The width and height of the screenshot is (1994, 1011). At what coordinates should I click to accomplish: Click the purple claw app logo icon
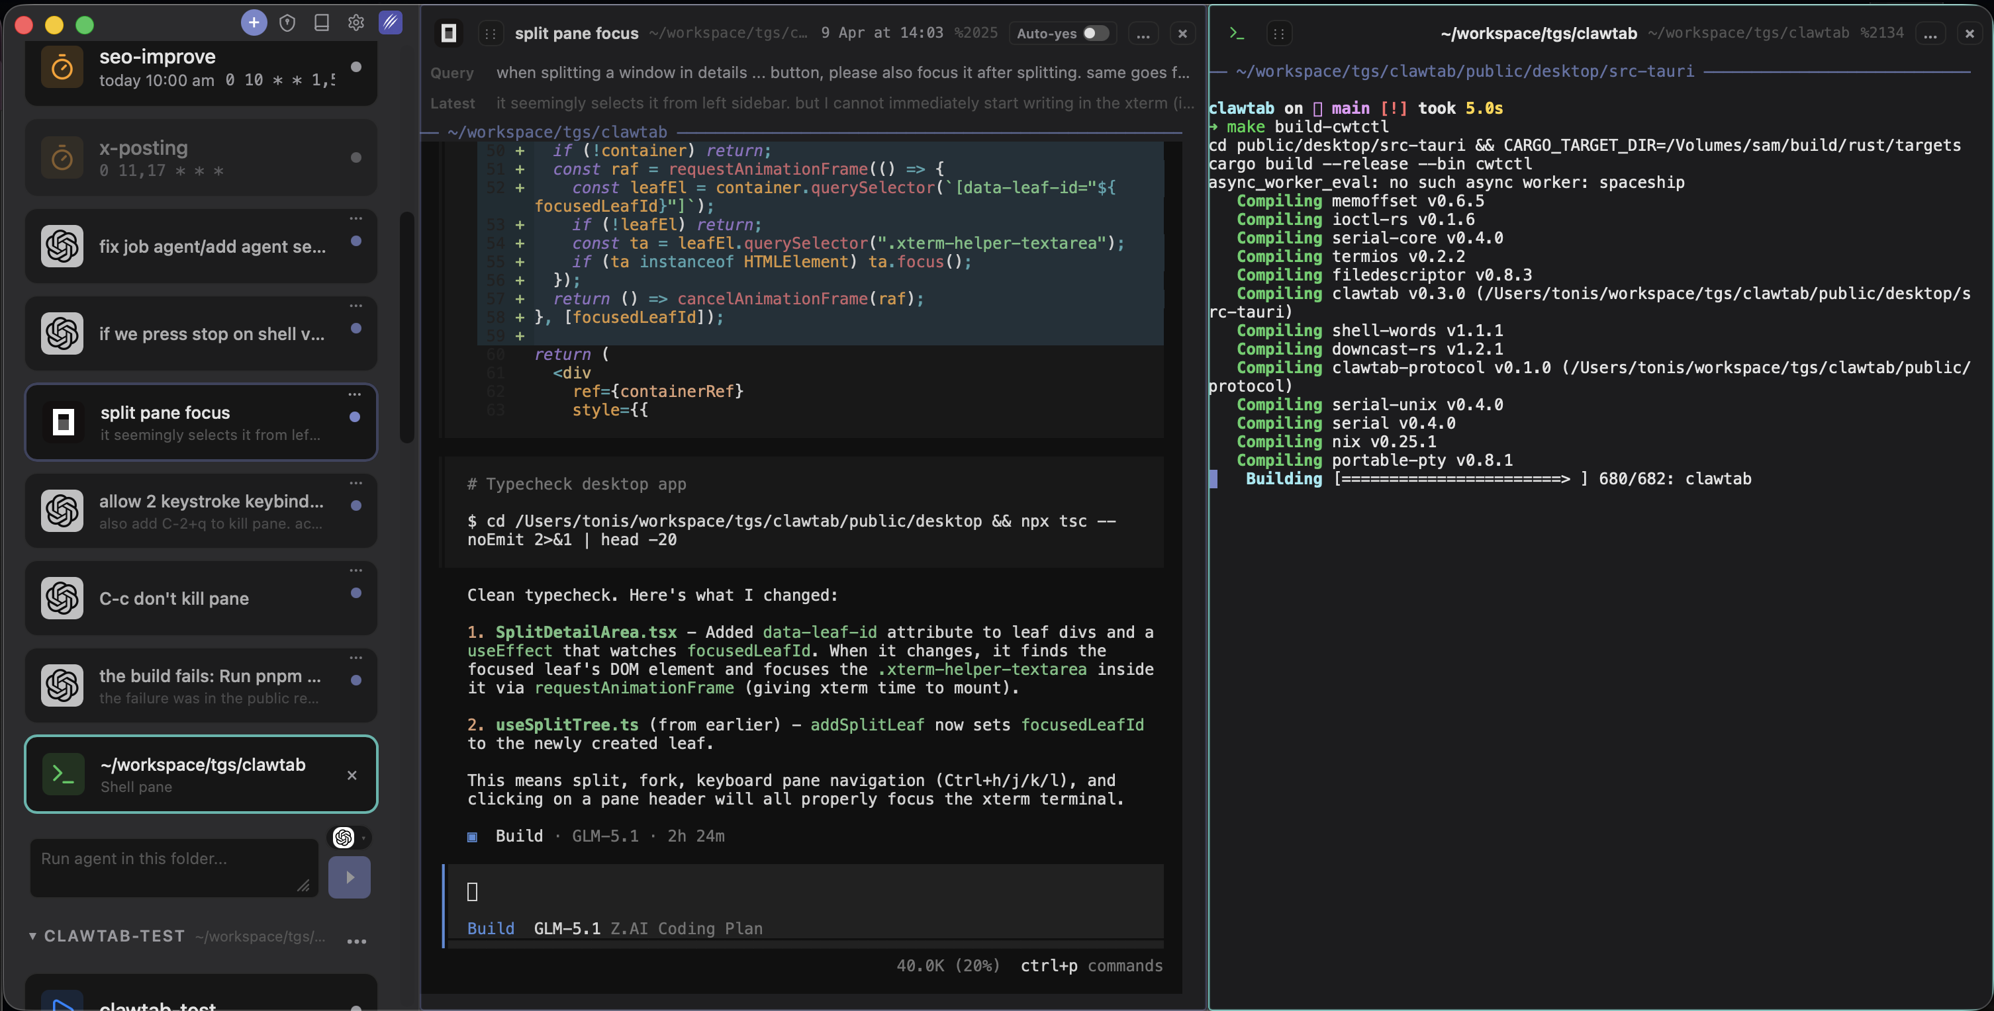(390, 22)
